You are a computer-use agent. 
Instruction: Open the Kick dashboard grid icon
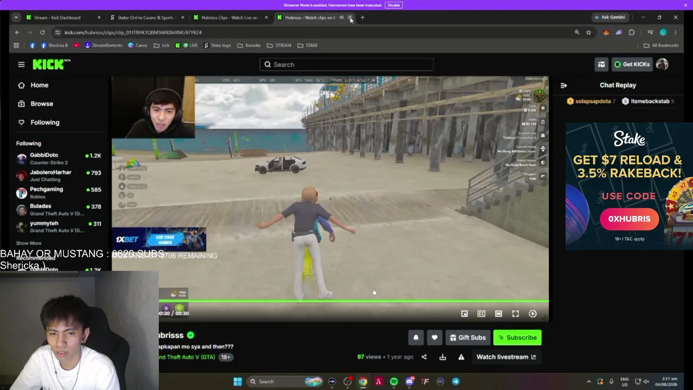pyautogui.click(x=601, y=64)
